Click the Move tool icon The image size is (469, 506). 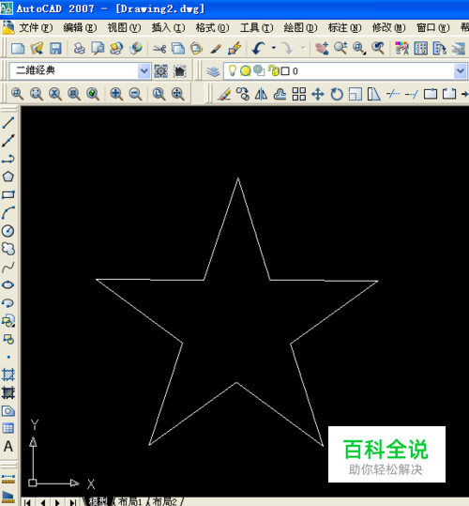(318, 94)
